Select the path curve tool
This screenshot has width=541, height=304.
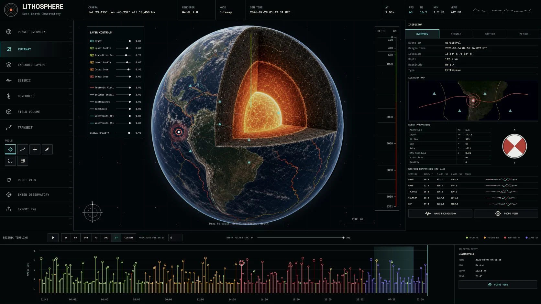pyautogui.click(x=23, y=149)
